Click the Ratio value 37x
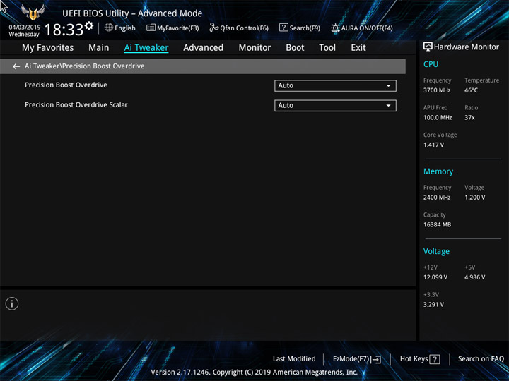509x381 pixels. (469, 118)
